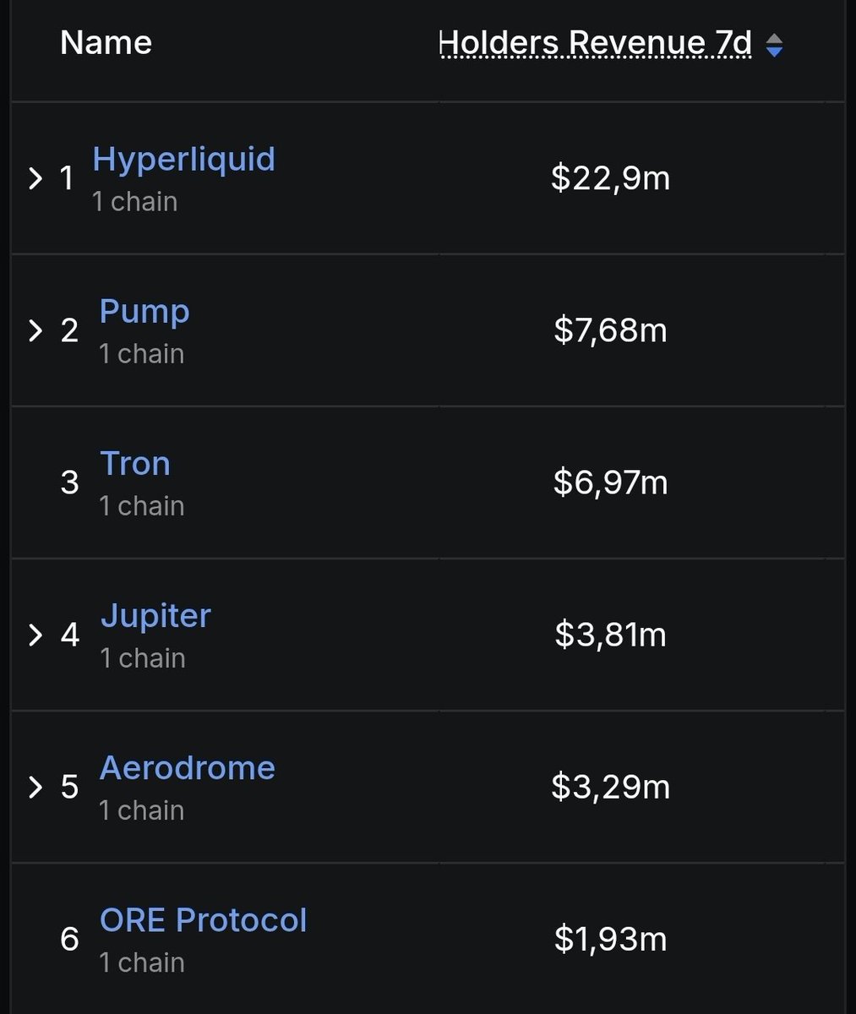The width and height of the screenshot is (856, 1014).
Task: Select Pump's $7,68m revenue value
Action: coord(610,330)
